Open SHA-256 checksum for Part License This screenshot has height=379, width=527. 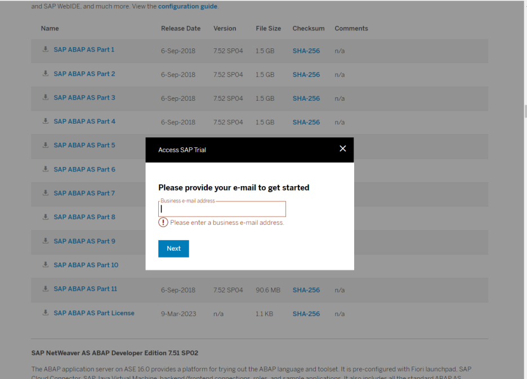click(306, 314)
